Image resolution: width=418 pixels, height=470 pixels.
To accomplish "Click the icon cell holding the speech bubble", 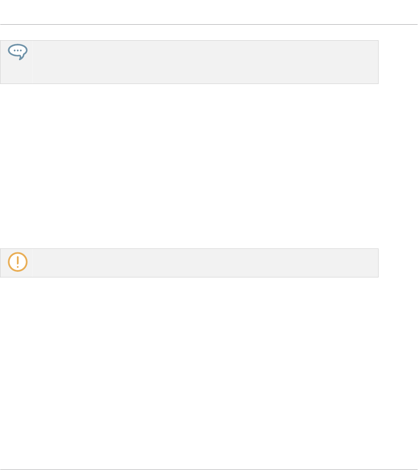I will pyautogui.click(x=16, y=62).
